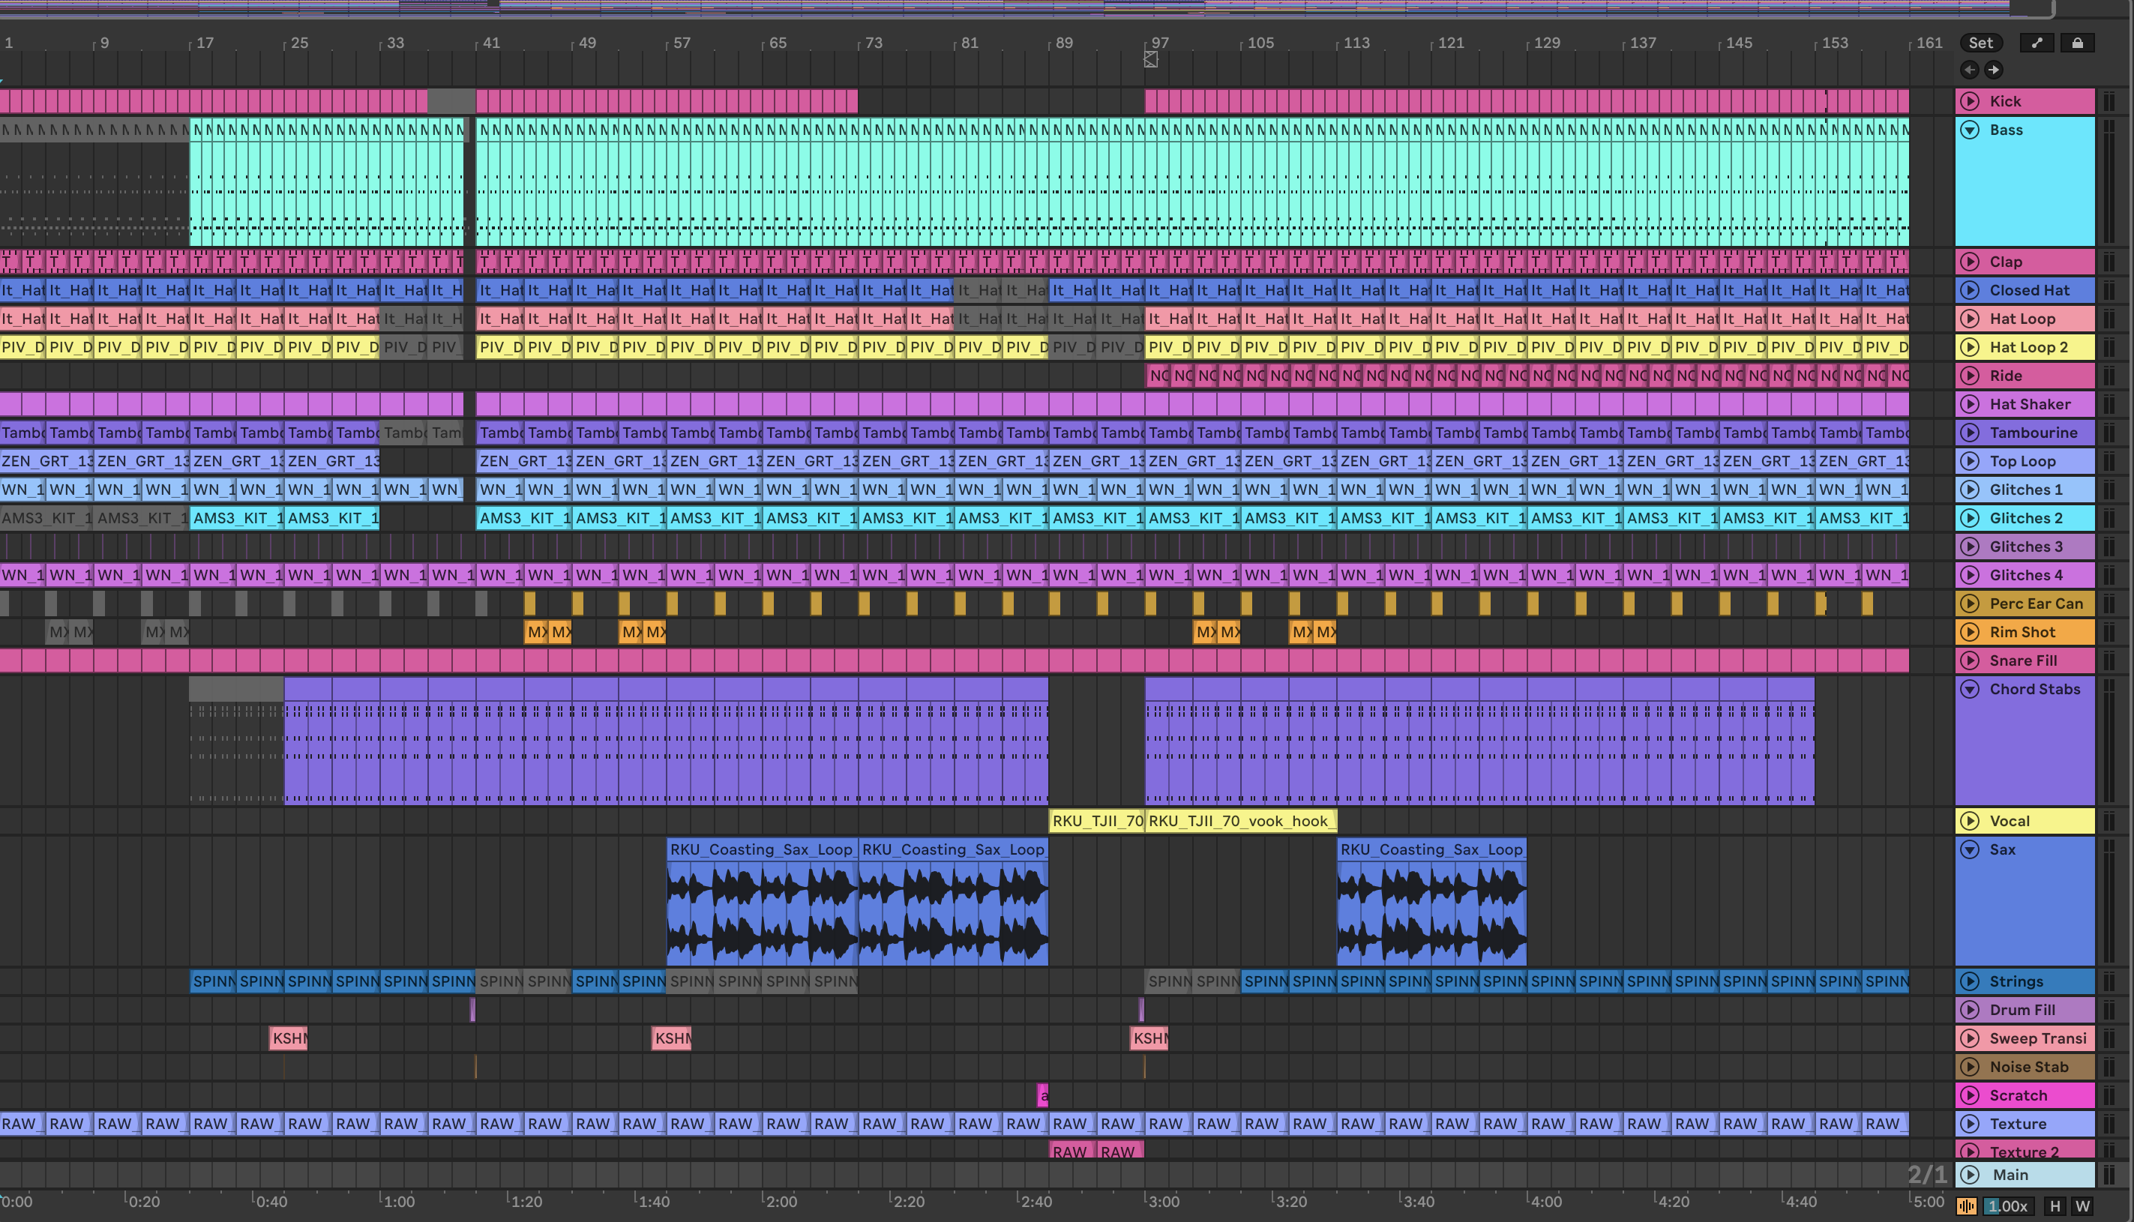Click the Kick track fold button
The height and width of the screenshot is (1222, 2134).
[1970, 101]
